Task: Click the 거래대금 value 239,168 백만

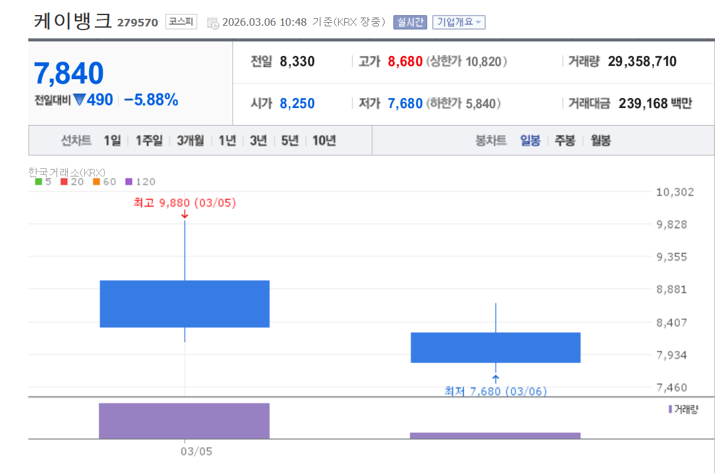Action: [x=655, y=104]
